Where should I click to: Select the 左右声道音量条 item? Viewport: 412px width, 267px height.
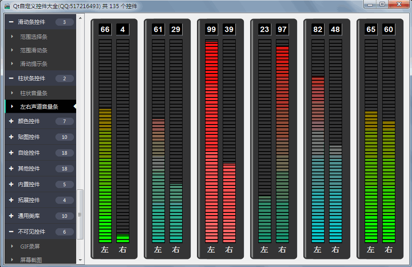pyautogui.click(x=39, y=107)
